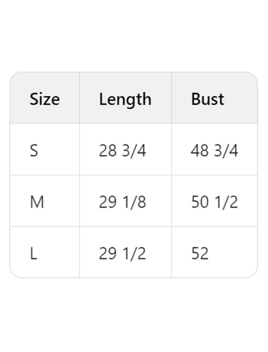This screenshot has width=268, height=352.
Task: Click the 1/2 fraction in L length
Action: tap(134, 254)
